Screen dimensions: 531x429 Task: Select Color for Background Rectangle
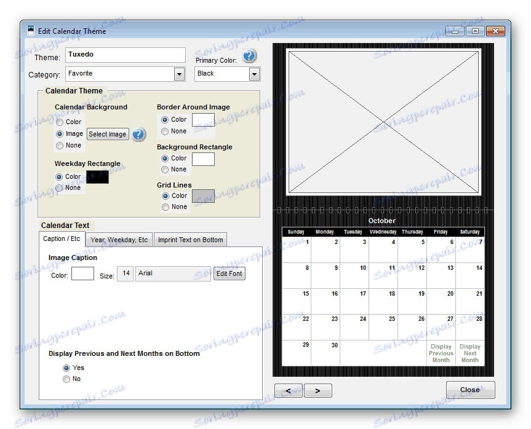[165, 159]
